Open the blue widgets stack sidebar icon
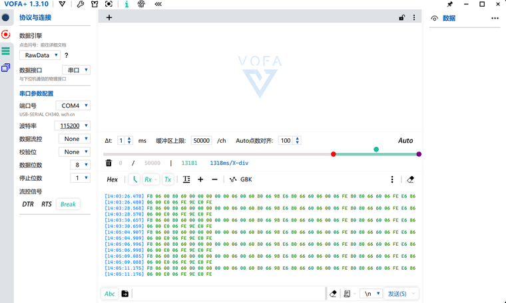Screen dimensions: 506x303 point(5,68)
